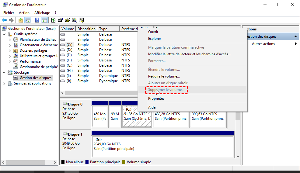Image resolution: width=300 pixels, height=173 pixels.
Task: Click the Disque 0 disk icon
Action: click(x=65, y=104)
